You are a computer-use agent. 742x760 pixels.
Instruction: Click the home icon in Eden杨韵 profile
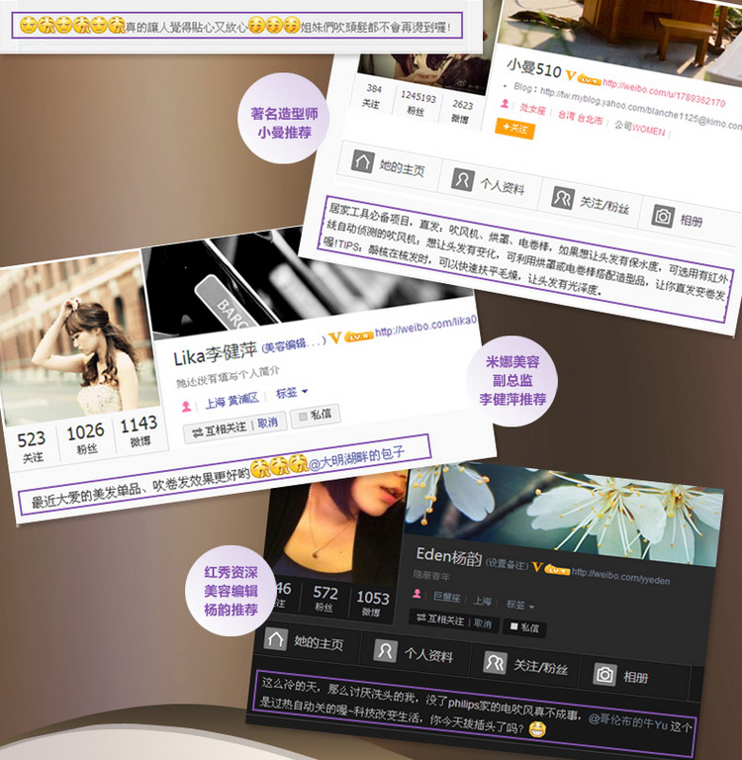pos(275,639)
